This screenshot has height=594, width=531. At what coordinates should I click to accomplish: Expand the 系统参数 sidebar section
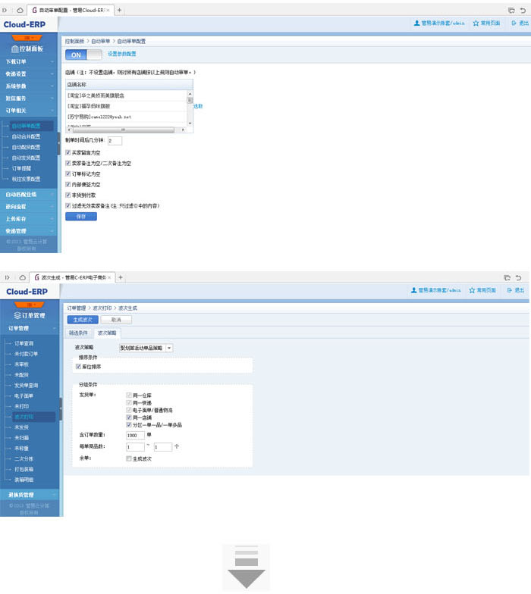point(29,86)
